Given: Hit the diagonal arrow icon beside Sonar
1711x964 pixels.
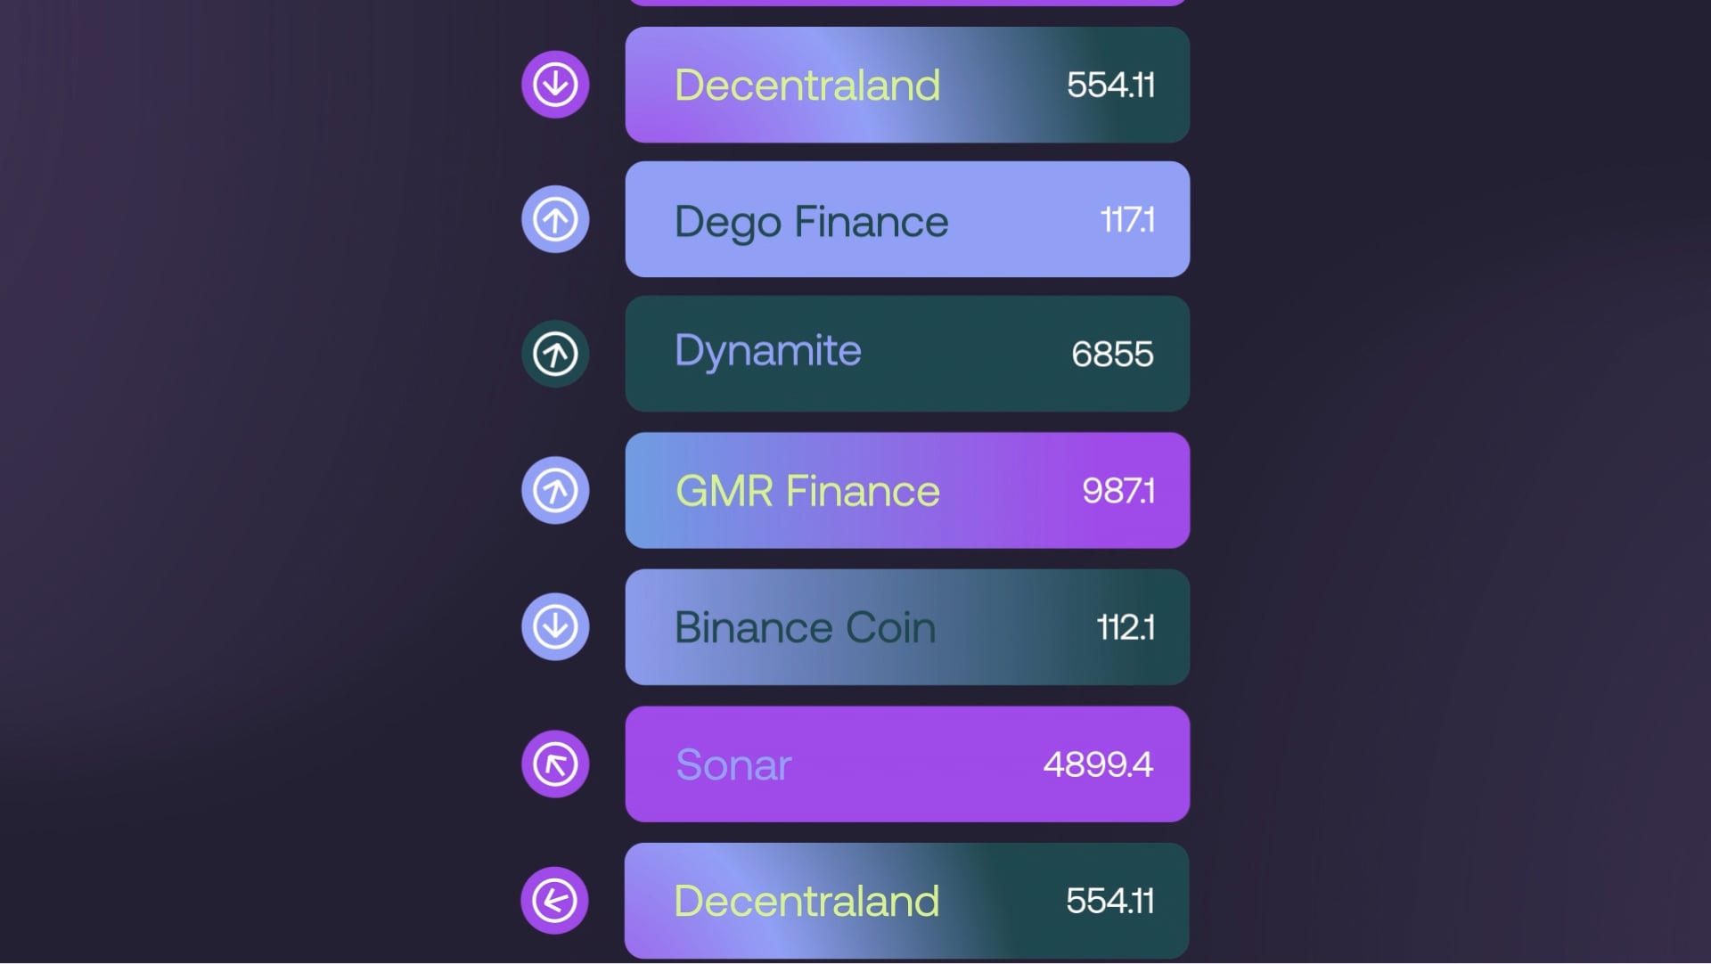Looking at the screenshot, I should (x=555, y=764).
